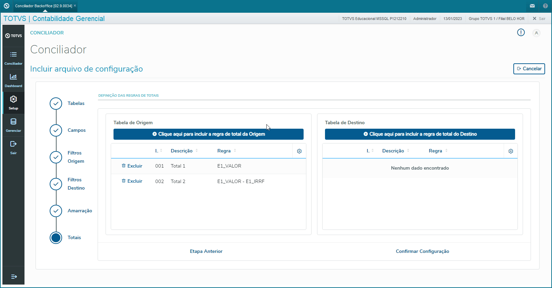Open the mail envelope icon
This screenshot has height=288, width=552.
point(532,6)
